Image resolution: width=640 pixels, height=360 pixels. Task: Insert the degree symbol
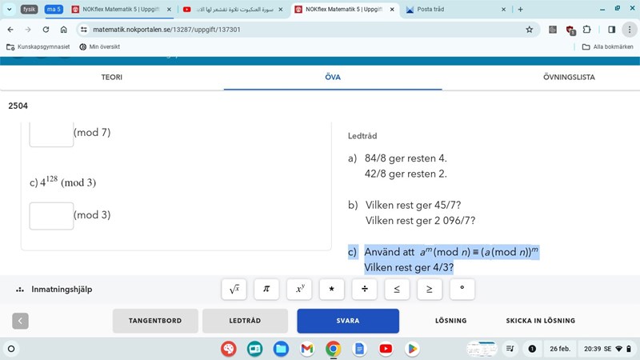462,289
